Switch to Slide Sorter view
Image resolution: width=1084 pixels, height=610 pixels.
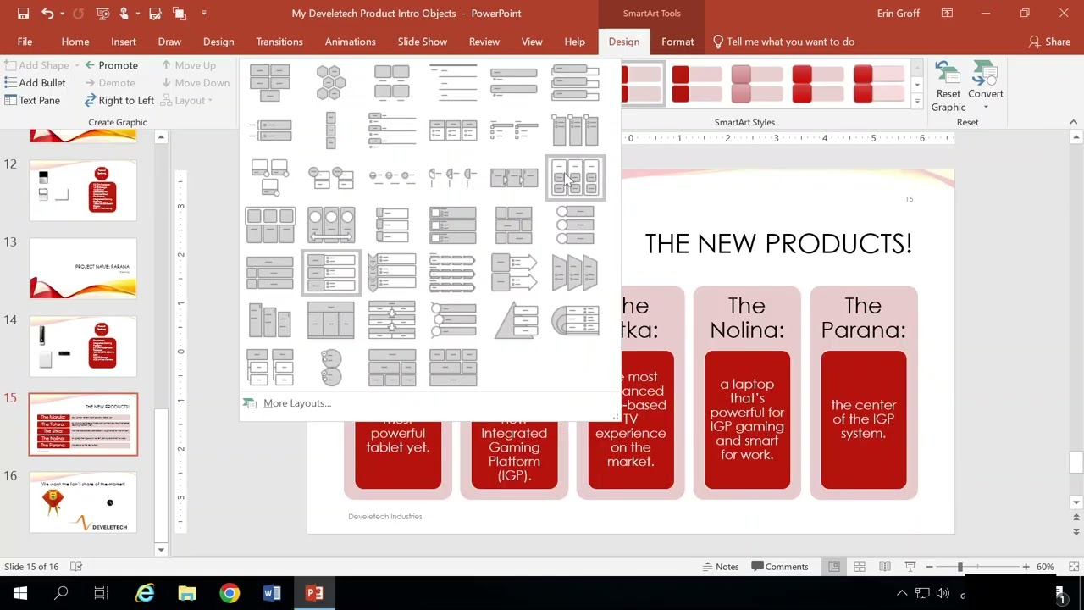click(860, 567)
